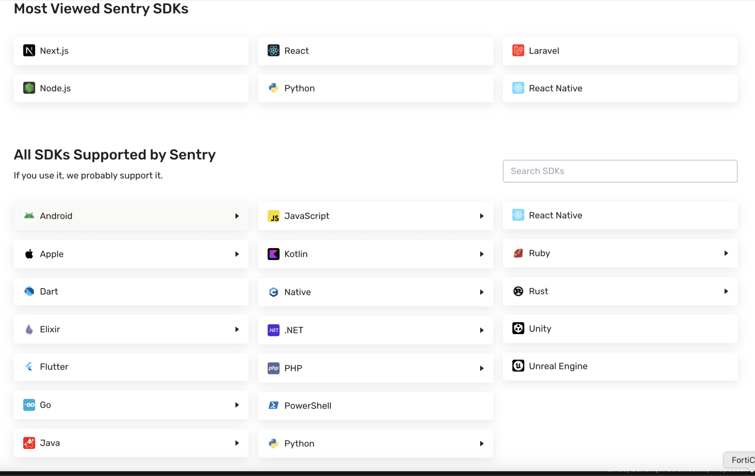Screen dimensions: 755x476
Task: Click the PHP SDK icon
Action: click(273, 368)
